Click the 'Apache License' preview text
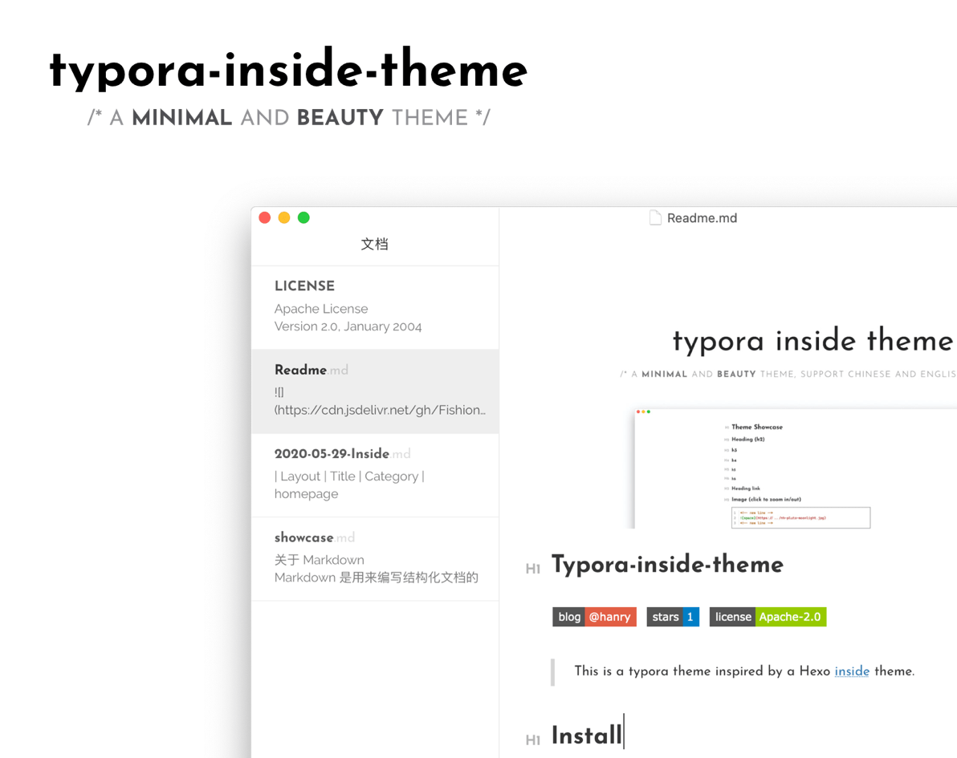957x758 pixels. pyautogui.click(x=321, y=309)
